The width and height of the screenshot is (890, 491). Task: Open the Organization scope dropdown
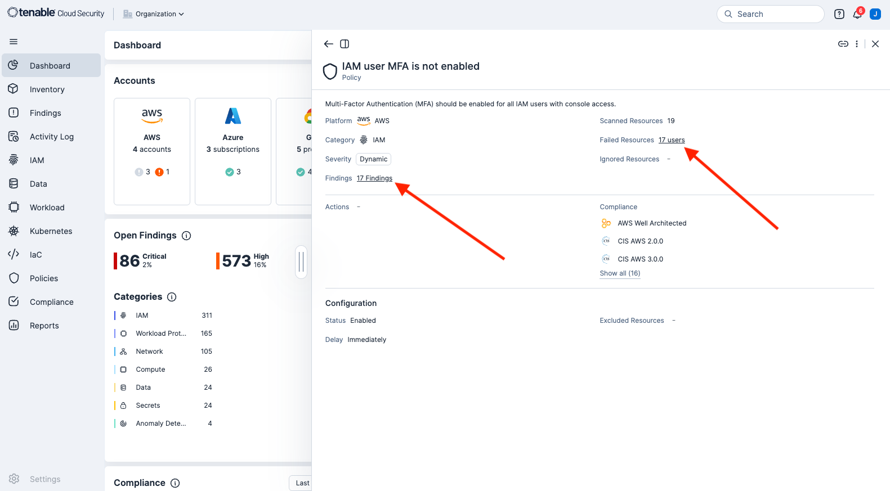click(x=154, y=14)
